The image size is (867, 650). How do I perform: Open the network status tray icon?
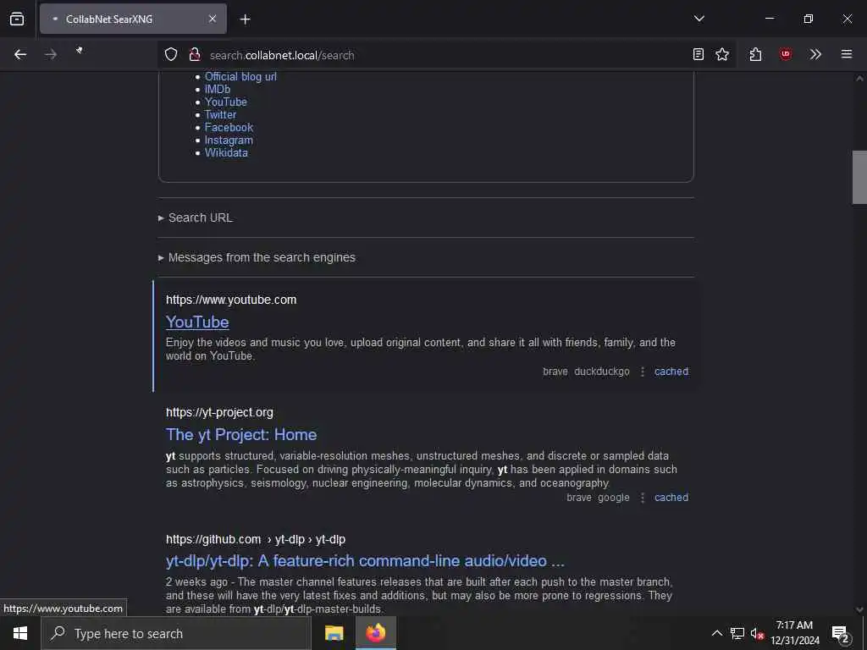[737, 633]
